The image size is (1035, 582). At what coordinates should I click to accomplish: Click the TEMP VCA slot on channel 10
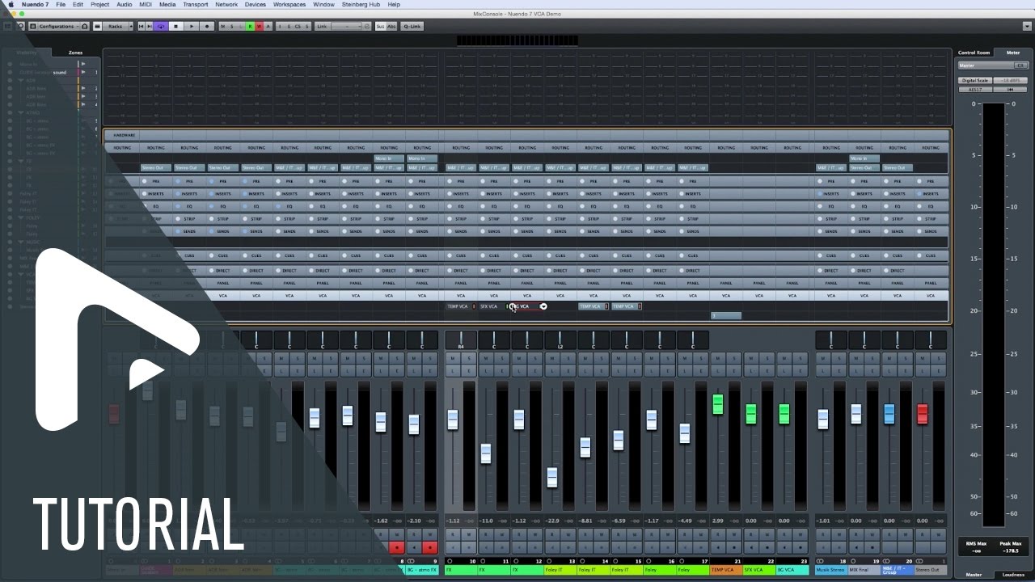point(461,306)
